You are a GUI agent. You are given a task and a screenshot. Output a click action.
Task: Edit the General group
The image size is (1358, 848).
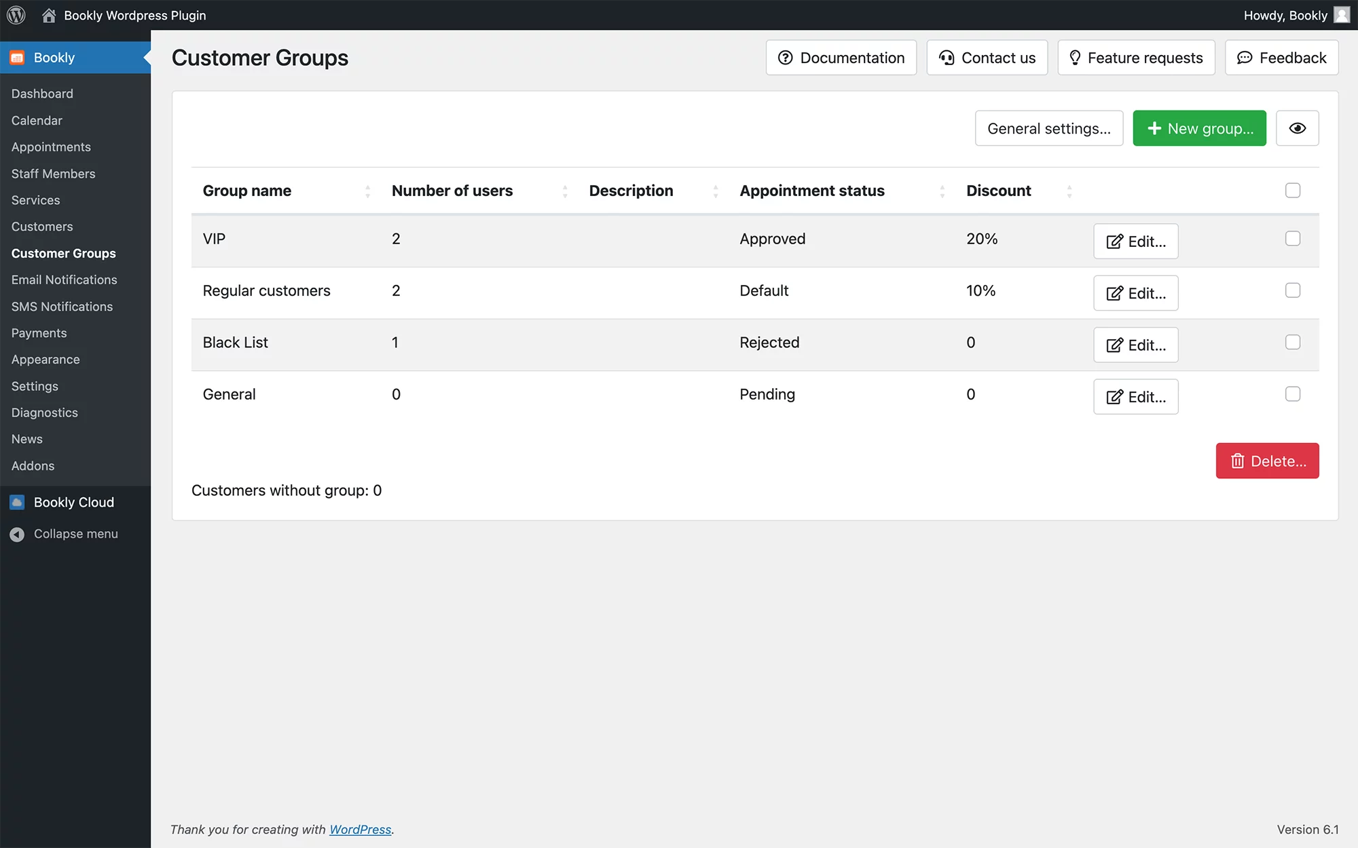coord(1135,397)
